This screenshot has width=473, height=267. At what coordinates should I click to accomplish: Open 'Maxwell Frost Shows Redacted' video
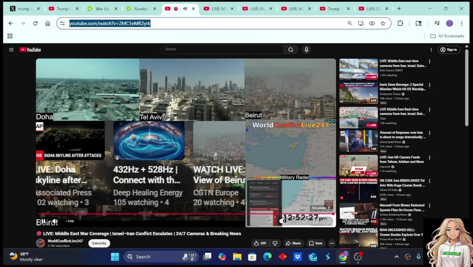[x=402, y=208]
